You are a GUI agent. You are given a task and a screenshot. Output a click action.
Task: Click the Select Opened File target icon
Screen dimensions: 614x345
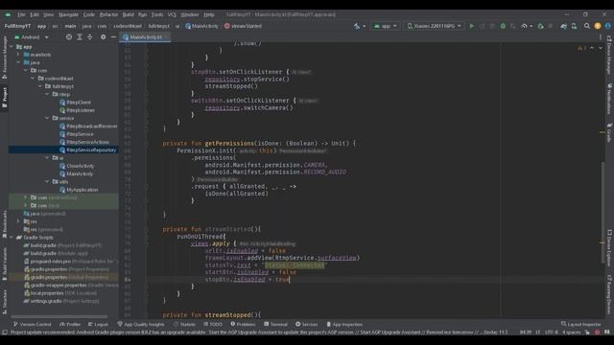[x=69, y=36]
